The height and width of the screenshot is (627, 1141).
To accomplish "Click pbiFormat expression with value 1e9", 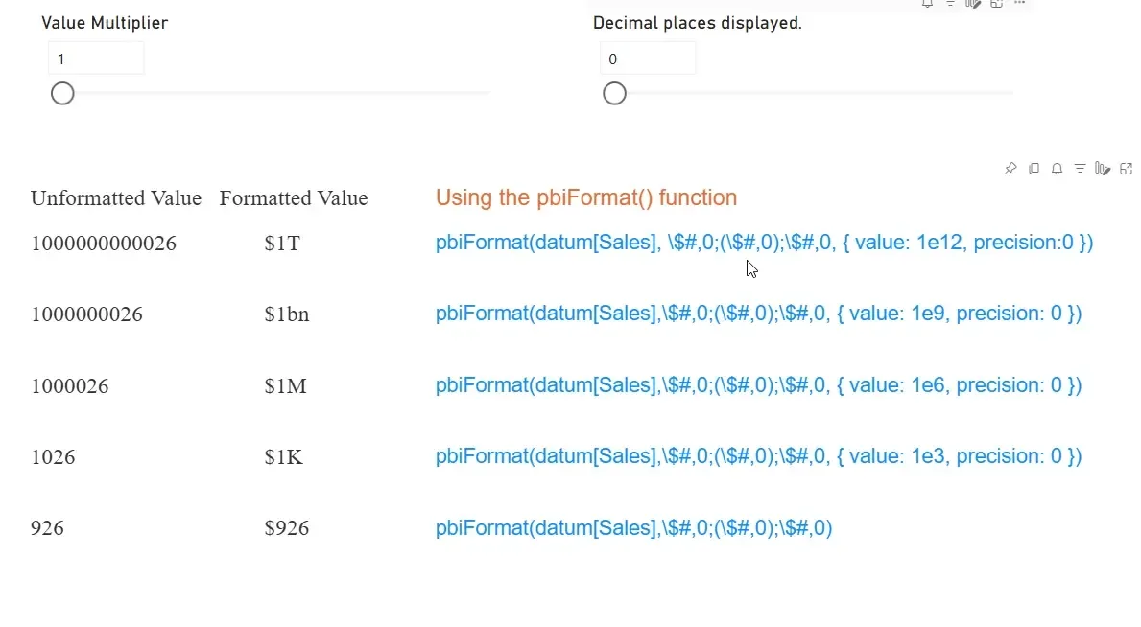I will (x=758, y=313).
